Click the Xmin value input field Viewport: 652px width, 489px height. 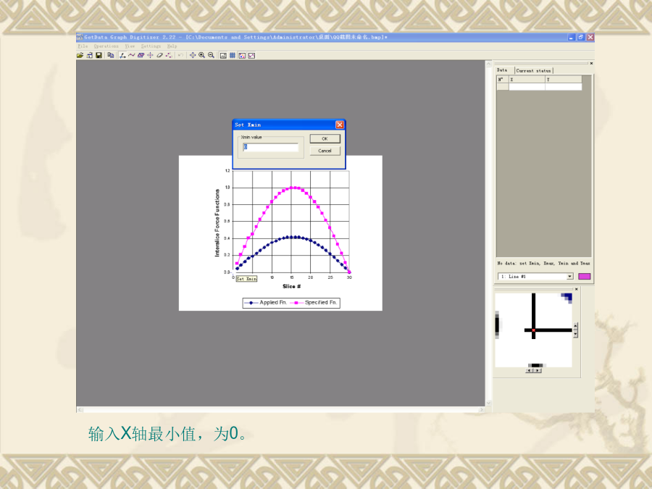270,147
